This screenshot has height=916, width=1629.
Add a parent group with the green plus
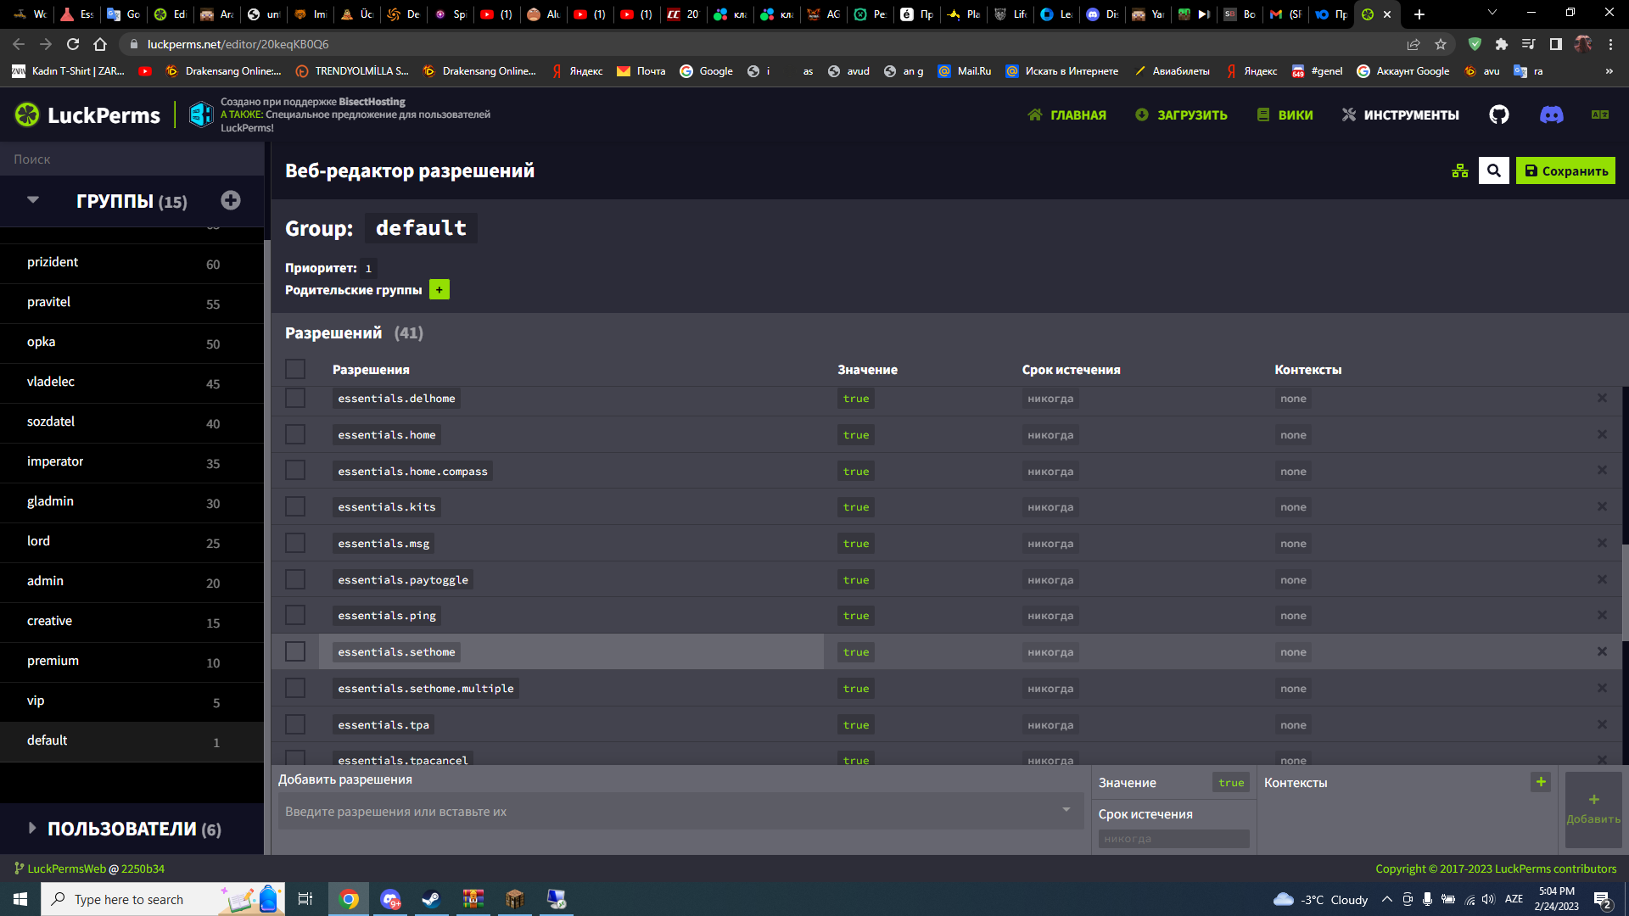point(439,290)
